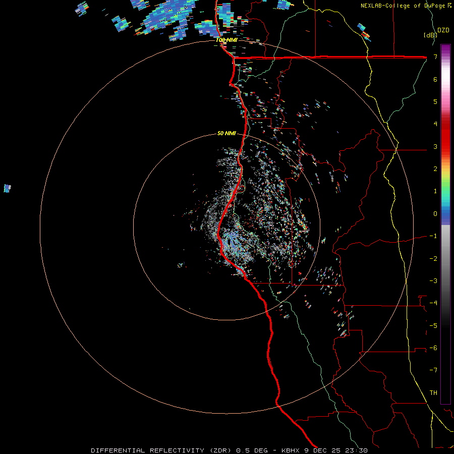Click the "9 DEC 25 23:30" timestamp

pos(336,450)
